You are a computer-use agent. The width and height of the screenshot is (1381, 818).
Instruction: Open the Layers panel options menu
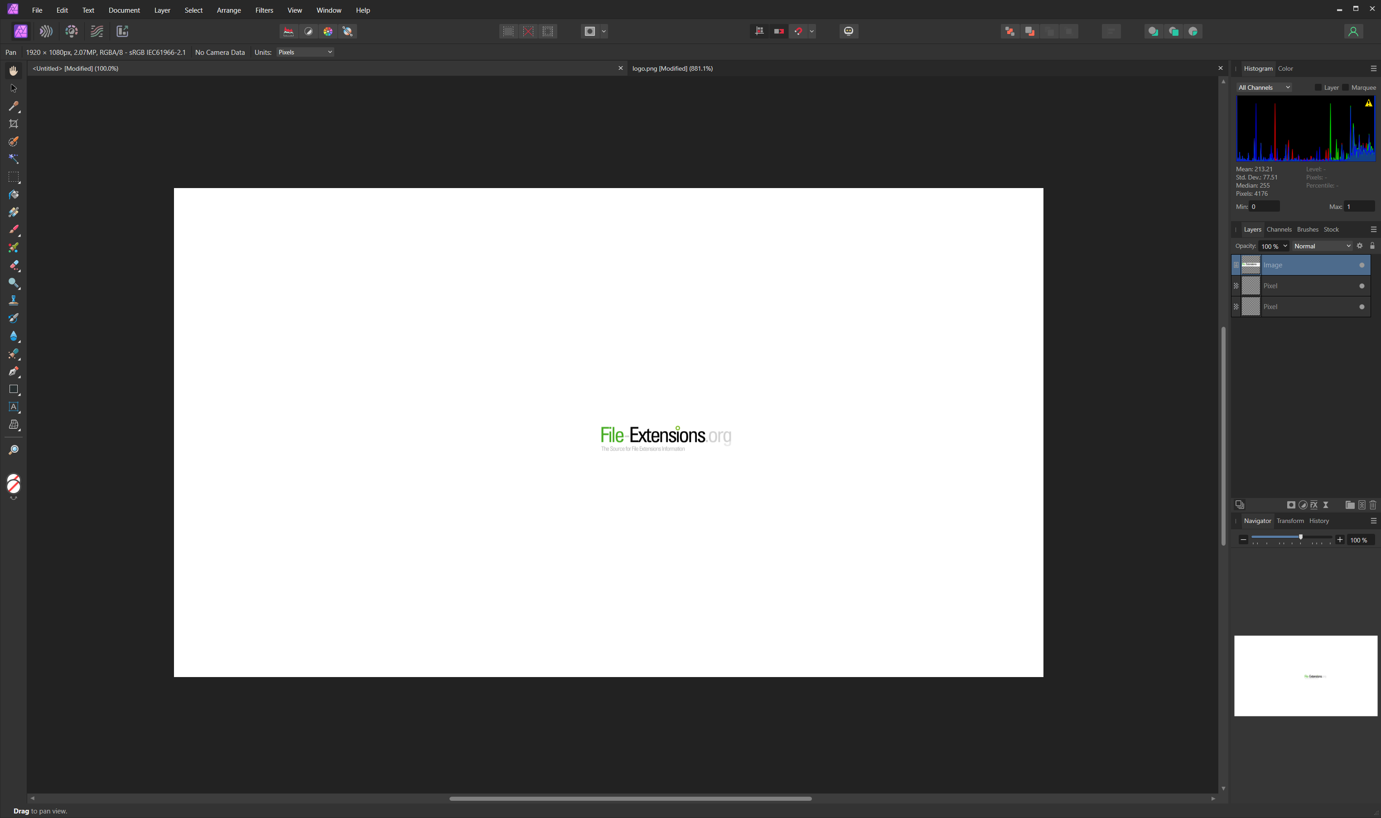pyautogui.click(x=1373, y=229)
